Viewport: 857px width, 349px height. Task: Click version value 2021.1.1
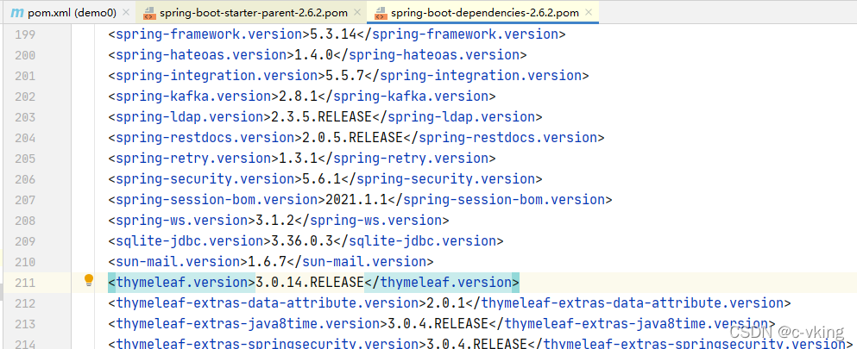[356, 200]
